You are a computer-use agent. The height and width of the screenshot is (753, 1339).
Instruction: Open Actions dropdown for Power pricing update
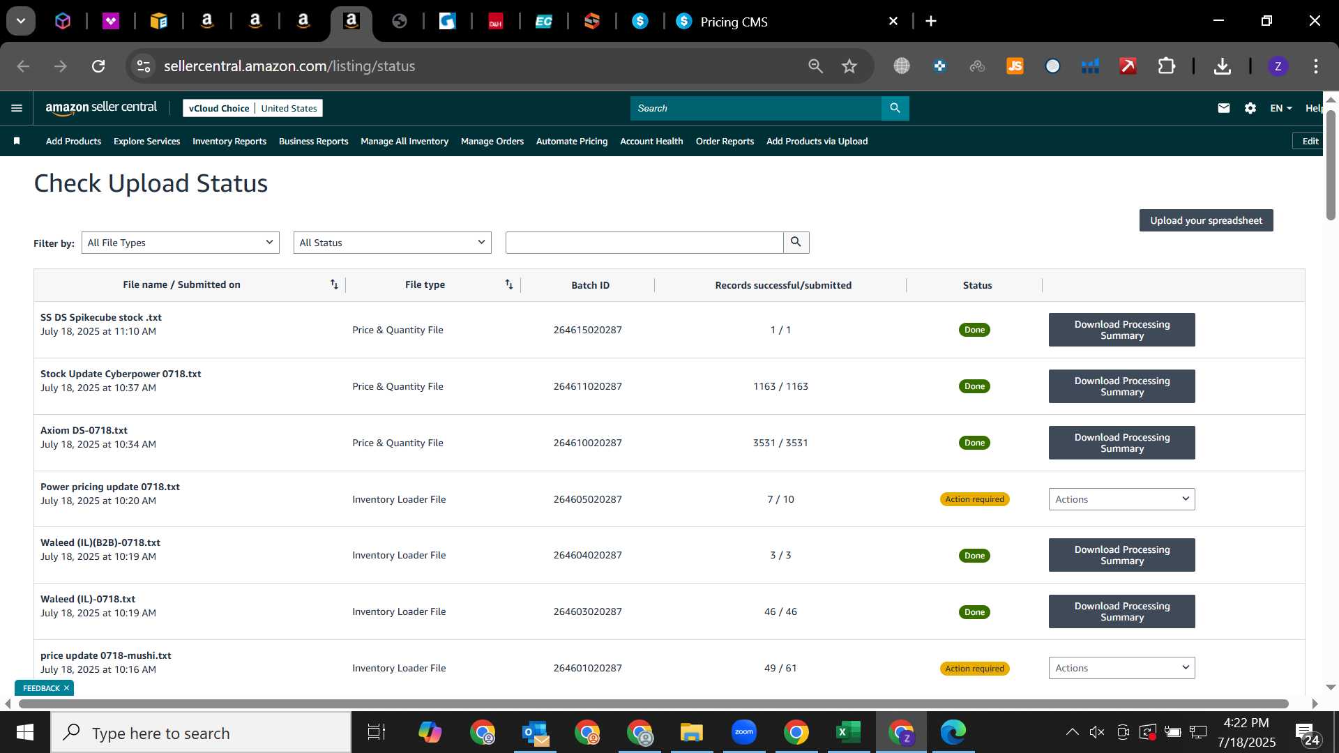click(x=1121, y=499)
